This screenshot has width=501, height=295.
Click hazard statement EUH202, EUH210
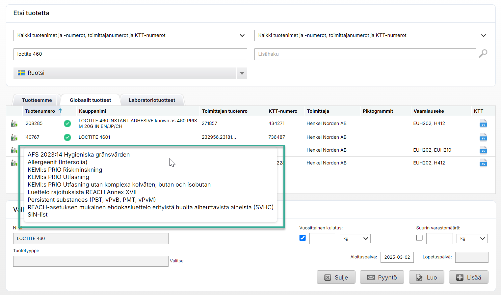click(432, 150)
